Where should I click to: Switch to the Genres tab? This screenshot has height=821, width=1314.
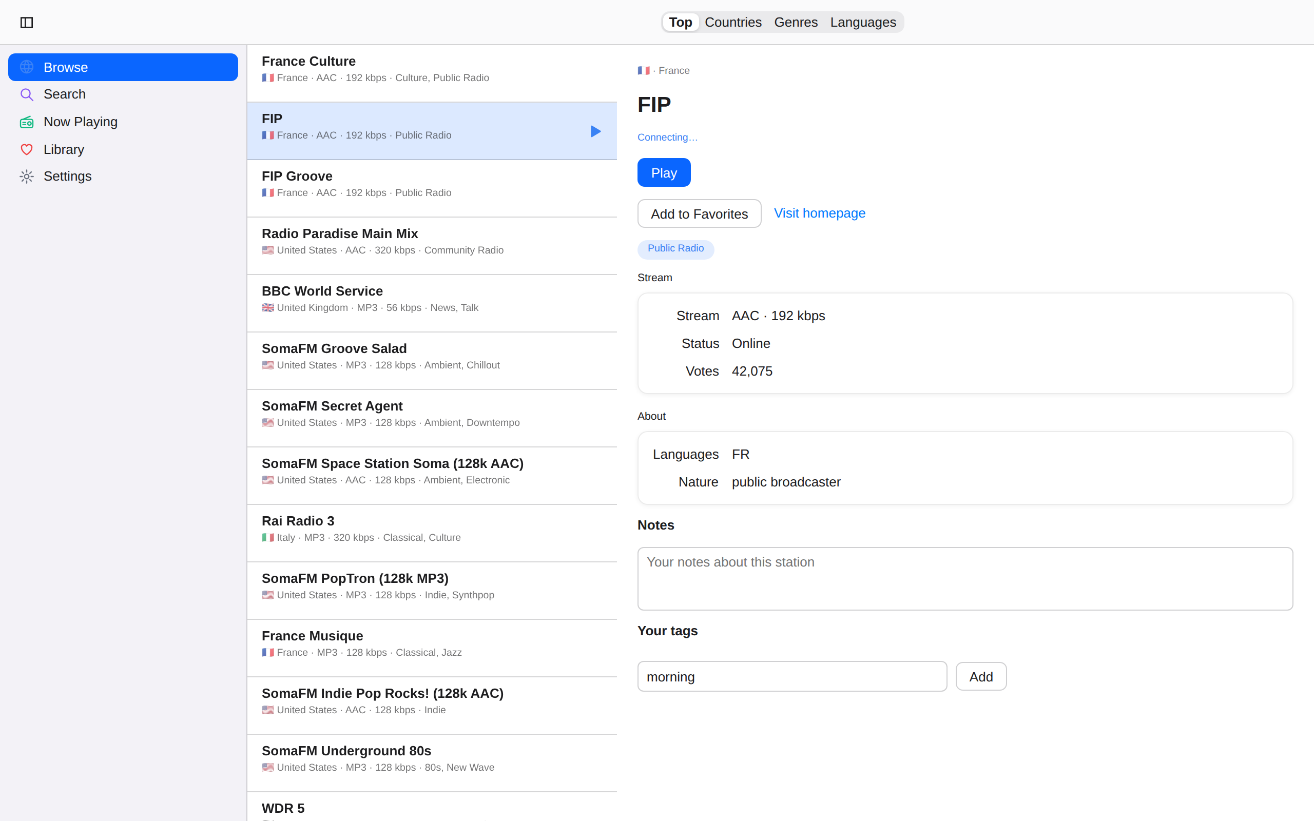pyautogui.click(x=796, y=22)
